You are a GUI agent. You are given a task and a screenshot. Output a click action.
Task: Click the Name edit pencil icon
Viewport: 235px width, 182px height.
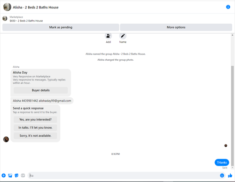pyautogui.click(x=123, y=36)
